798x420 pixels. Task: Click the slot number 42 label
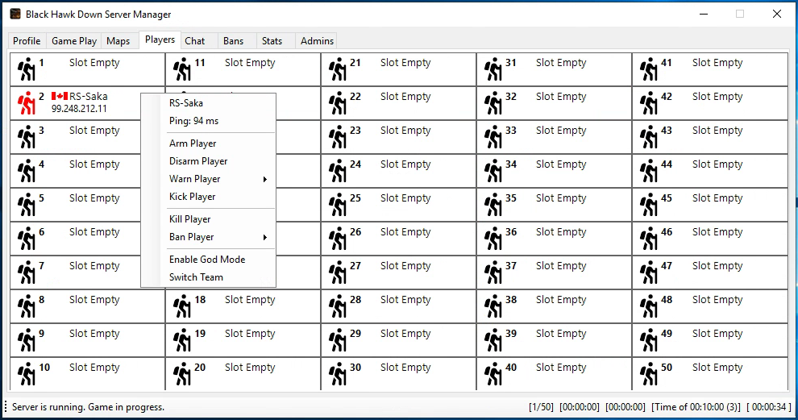coord(666,97)
